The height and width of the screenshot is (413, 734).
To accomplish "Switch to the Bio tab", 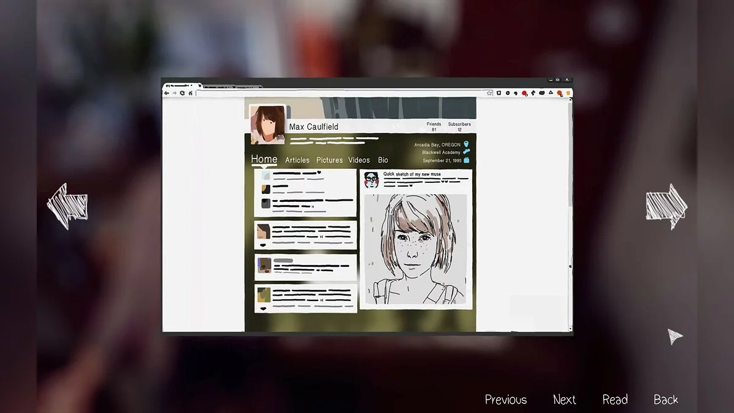I will (x=383, y=160).
